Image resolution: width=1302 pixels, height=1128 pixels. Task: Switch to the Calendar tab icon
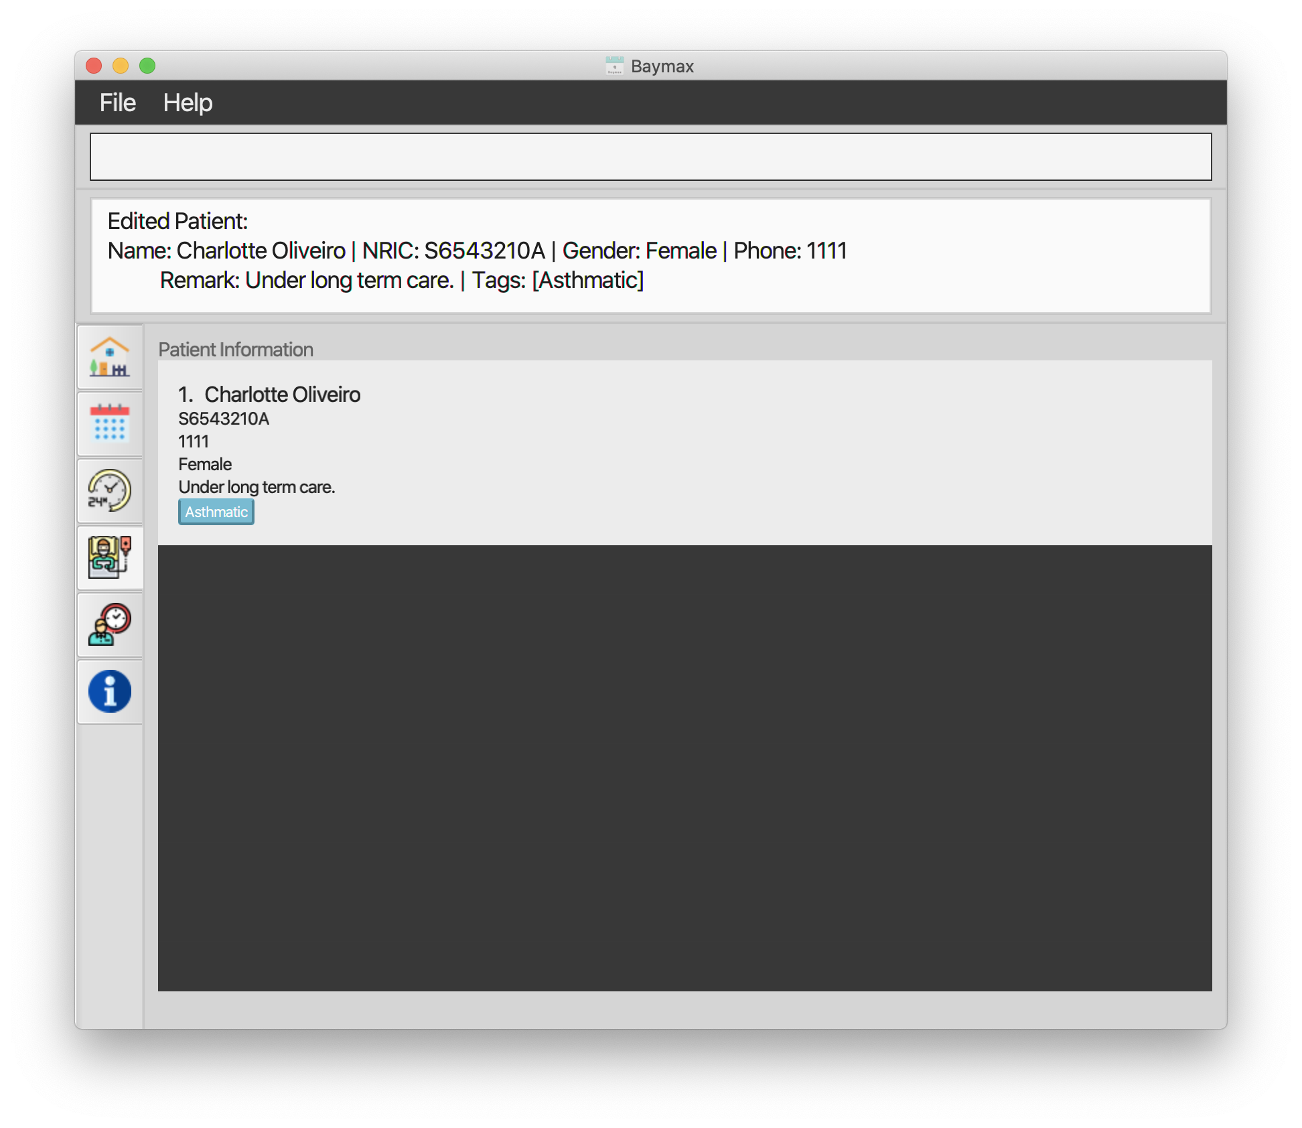coord(110,423)
